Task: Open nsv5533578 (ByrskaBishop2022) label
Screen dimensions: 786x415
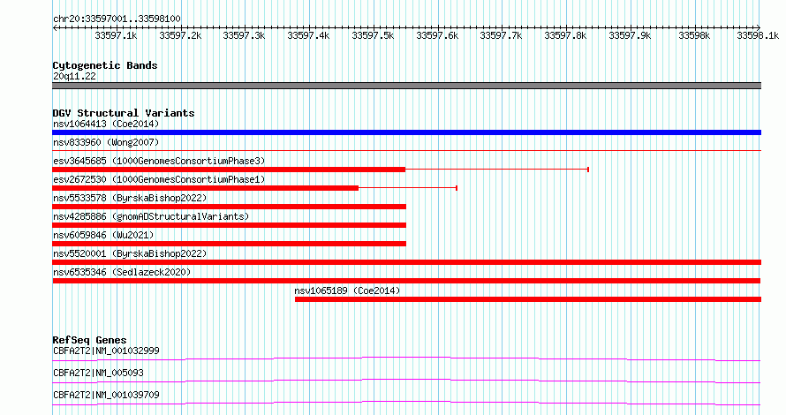Action: (x=130, y=198)
